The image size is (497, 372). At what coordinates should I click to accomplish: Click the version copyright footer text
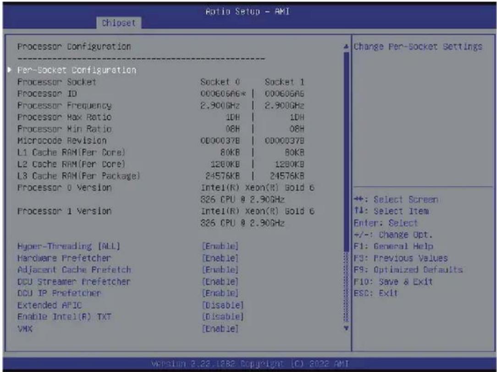(x=250, y=363)
